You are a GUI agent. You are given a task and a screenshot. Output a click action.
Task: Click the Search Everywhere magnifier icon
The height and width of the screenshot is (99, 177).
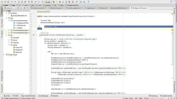coord(171,2)
